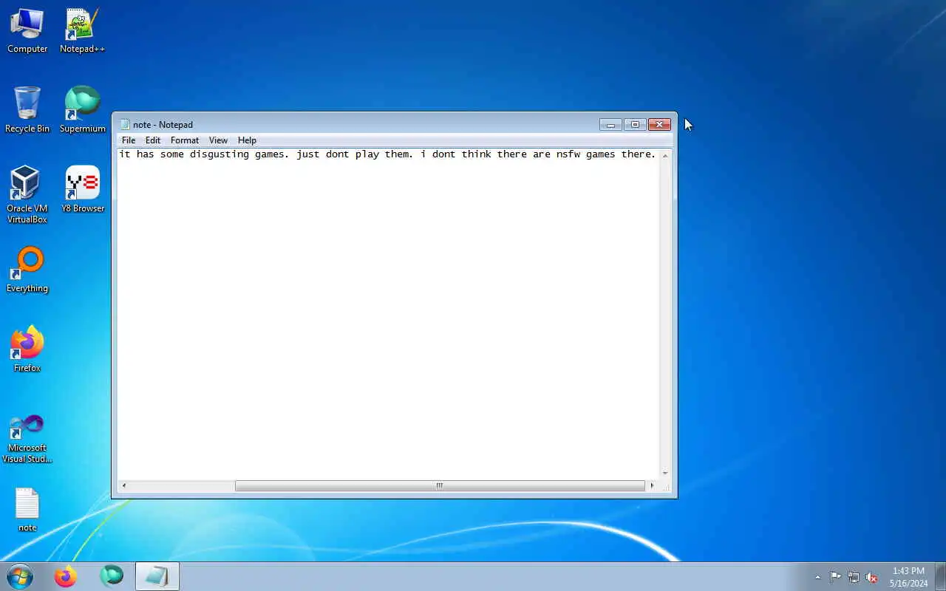946x591 pixels.
Task: Click the Notepad title bar icon
Action: coord(125,125)
